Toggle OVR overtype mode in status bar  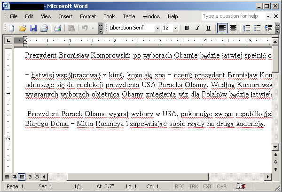click(221, 186)
